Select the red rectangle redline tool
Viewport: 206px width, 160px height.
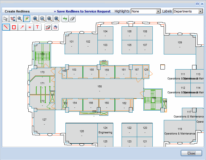pos(14,27)
